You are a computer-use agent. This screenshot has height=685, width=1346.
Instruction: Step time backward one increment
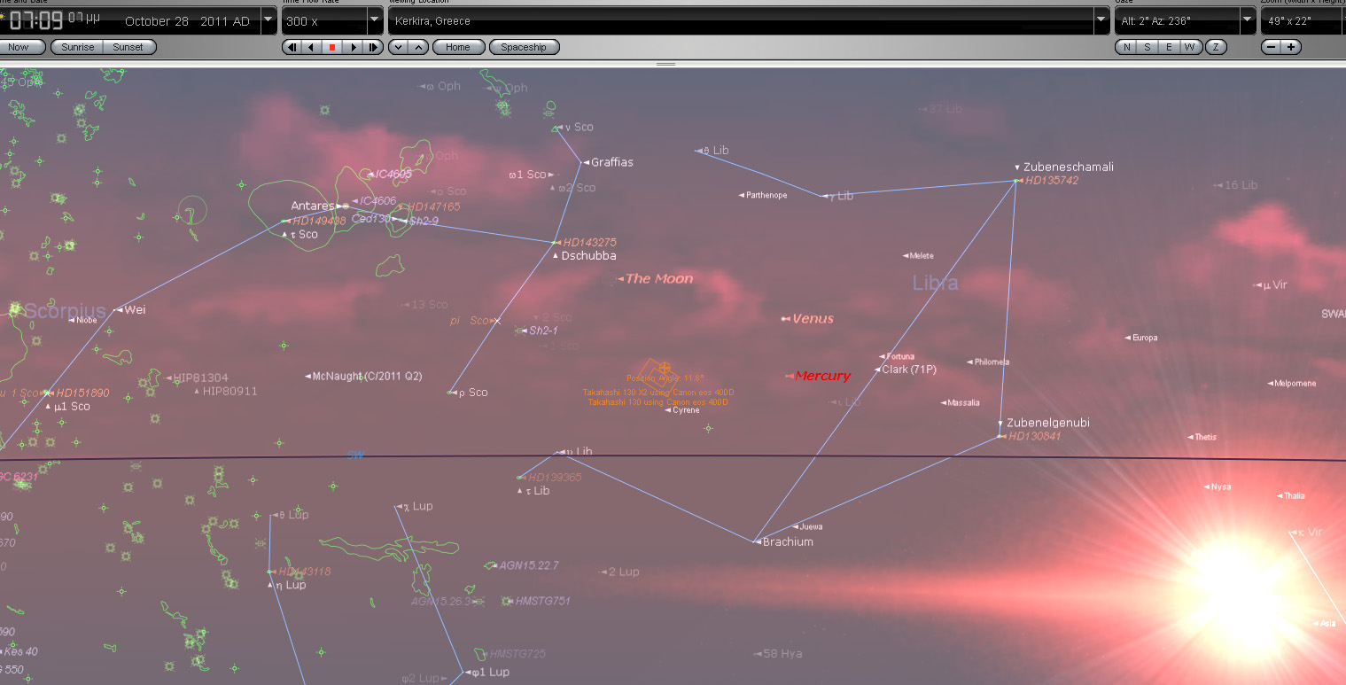click(x=291, y=47)
